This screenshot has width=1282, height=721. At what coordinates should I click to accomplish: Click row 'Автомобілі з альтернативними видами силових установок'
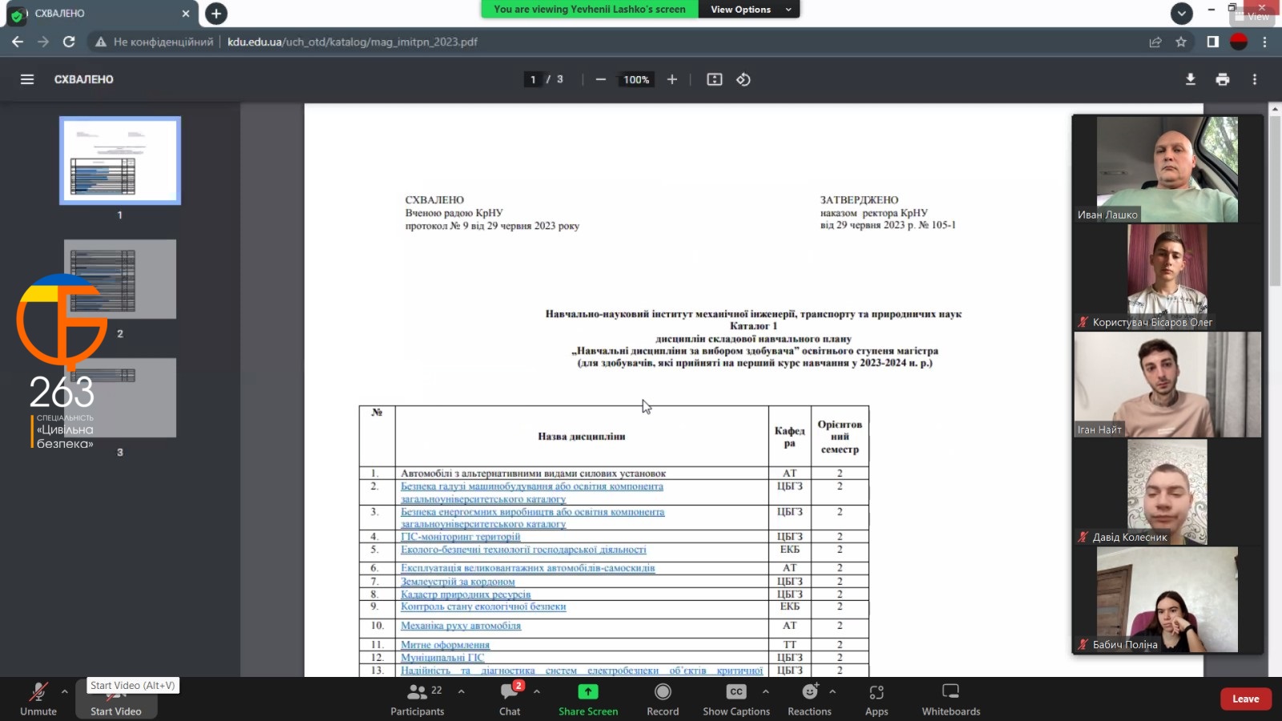click(614, 473)
